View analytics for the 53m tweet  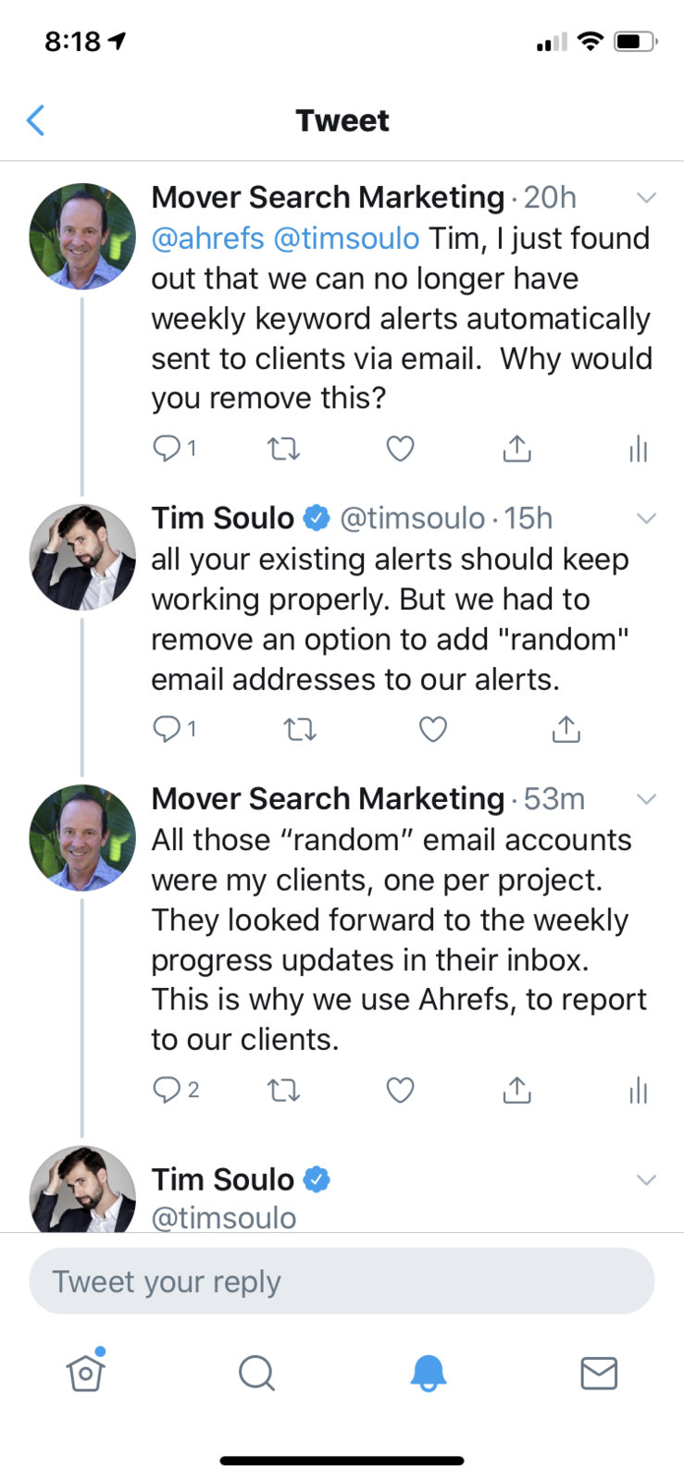(x=638, y=1091)
